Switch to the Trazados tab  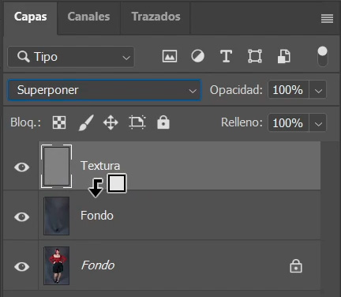point(156,17)
